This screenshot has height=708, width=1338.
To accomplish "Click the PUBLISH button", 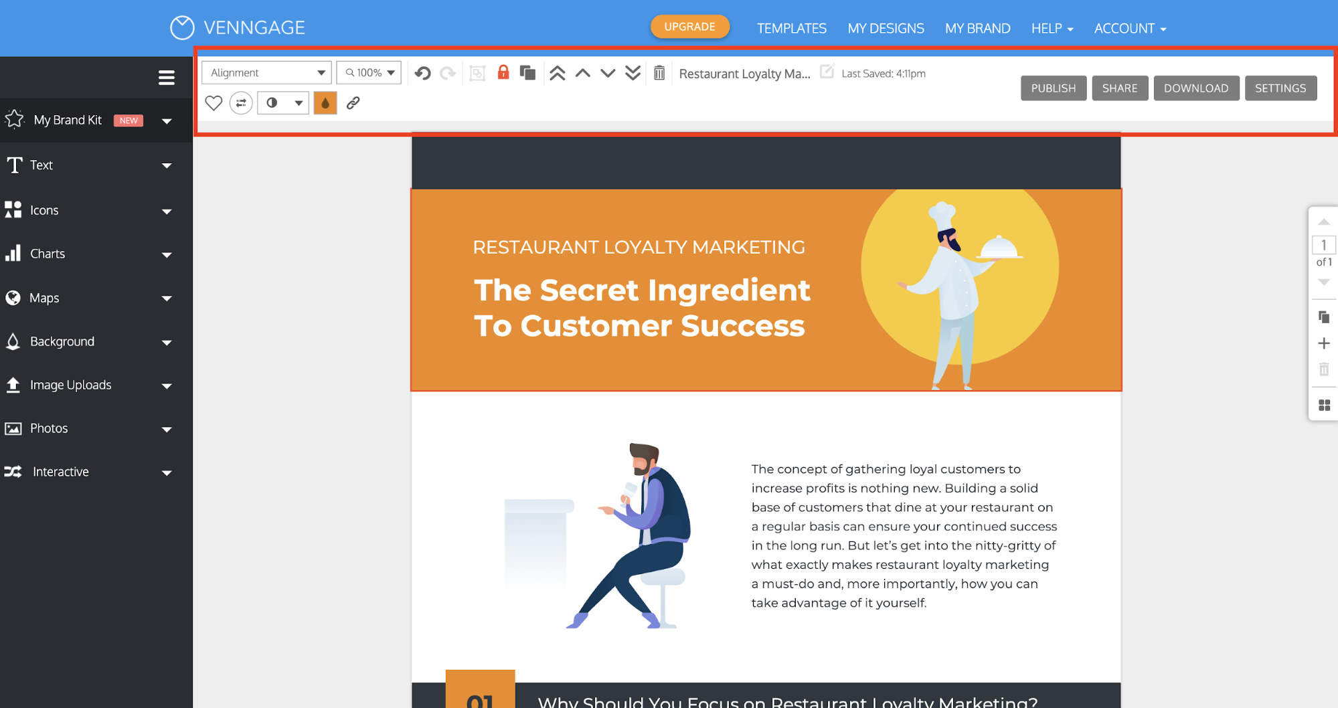I will pyautogui.click(x=1054, y=88).
